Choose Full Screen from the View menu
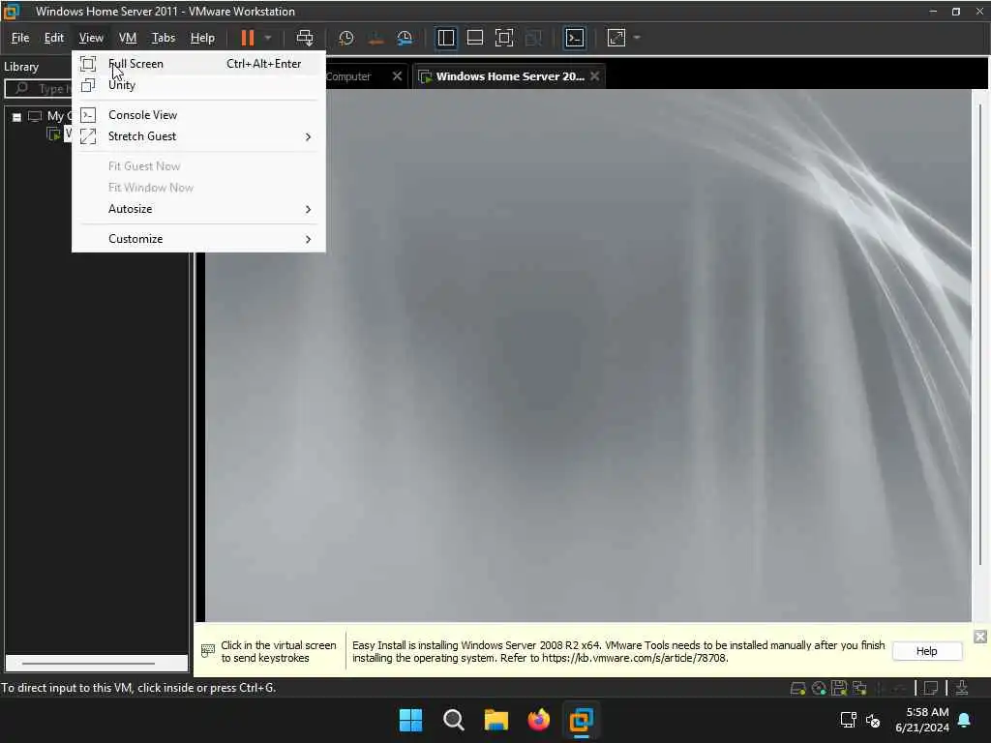Viewport: 991px width, 743px height. (x=198, y=64)
